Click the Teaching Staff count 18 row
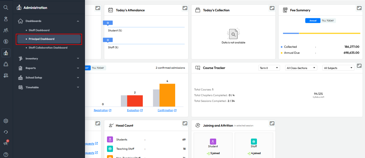 146,149
